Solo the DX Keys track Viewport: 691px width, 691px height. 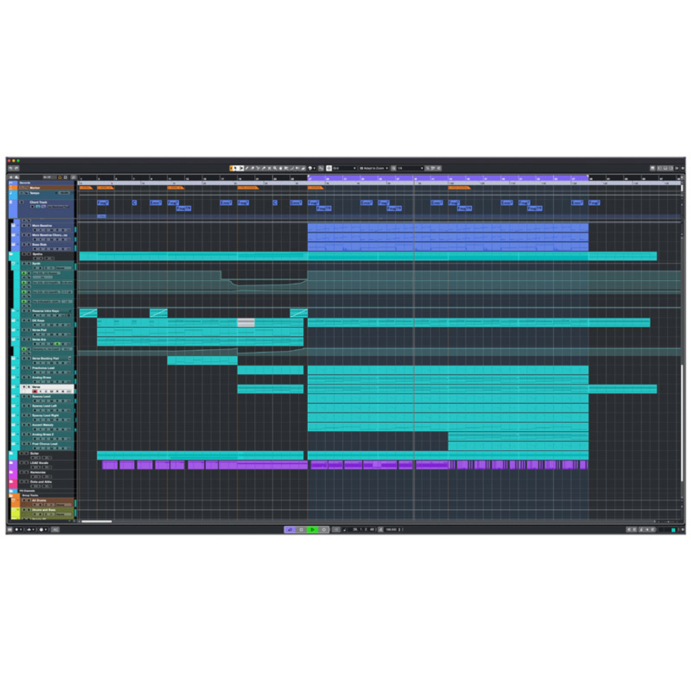coord(29,321)
